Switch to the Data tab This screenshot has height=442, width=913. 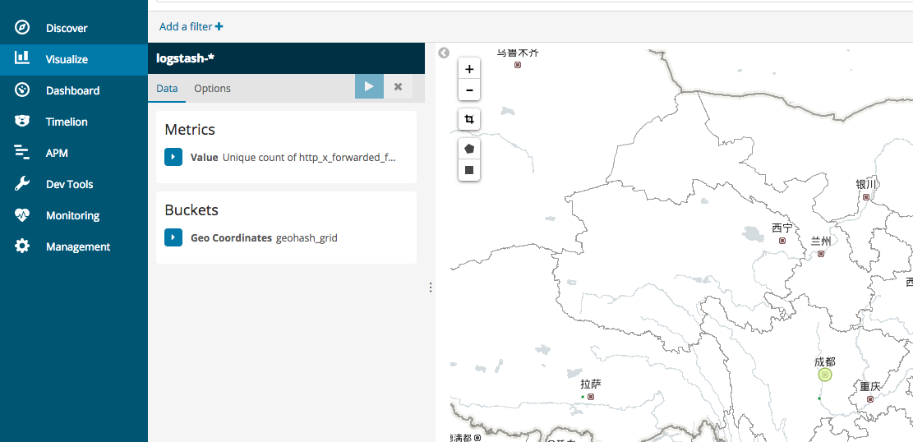point(167,89)
